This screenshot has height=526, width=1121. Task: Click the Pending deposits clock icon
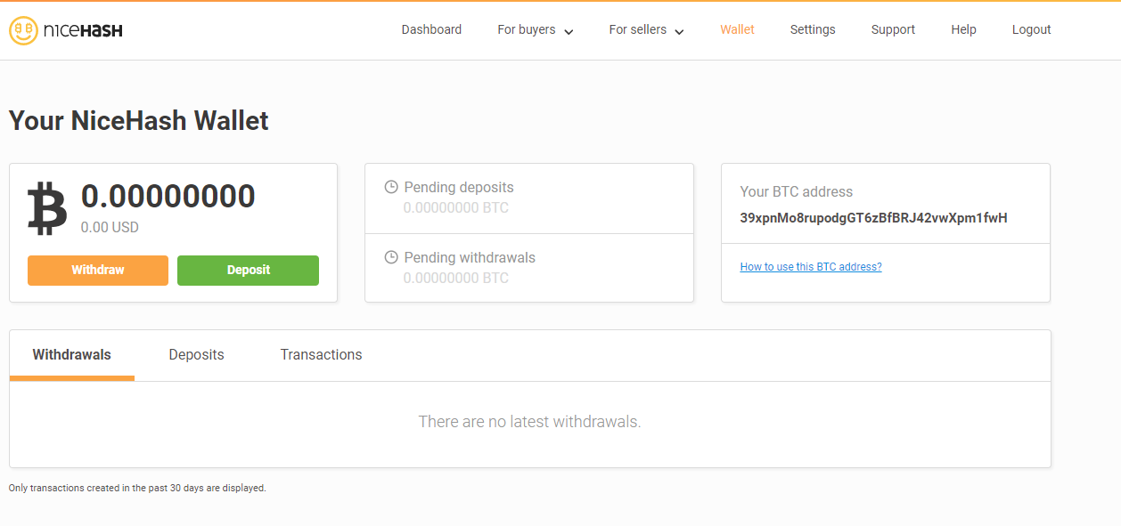click(390, 187)
